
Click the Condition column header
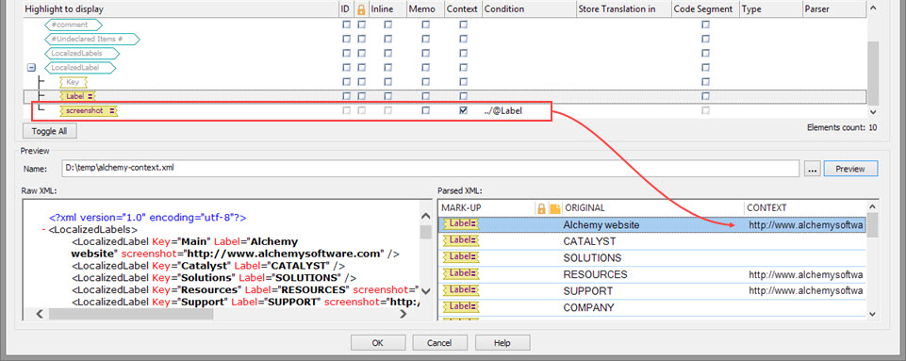coord(529,9)
